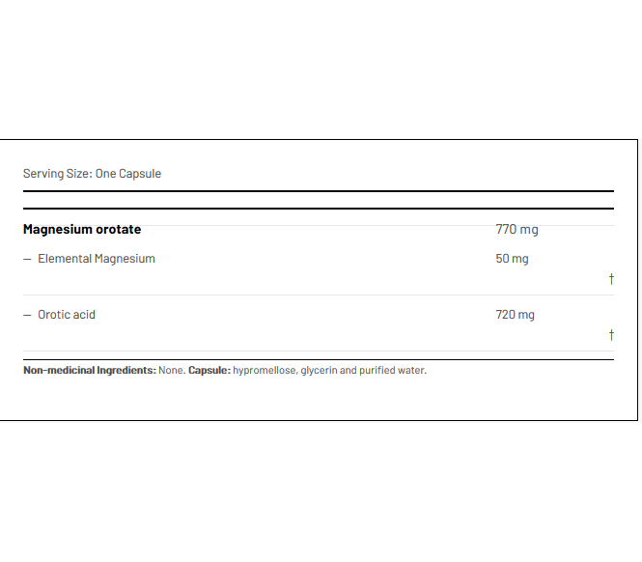The height and width of the screenshot is (562, 642).
Task: Click the dash before Elemental Magnesium
Action: pos(27,259)
